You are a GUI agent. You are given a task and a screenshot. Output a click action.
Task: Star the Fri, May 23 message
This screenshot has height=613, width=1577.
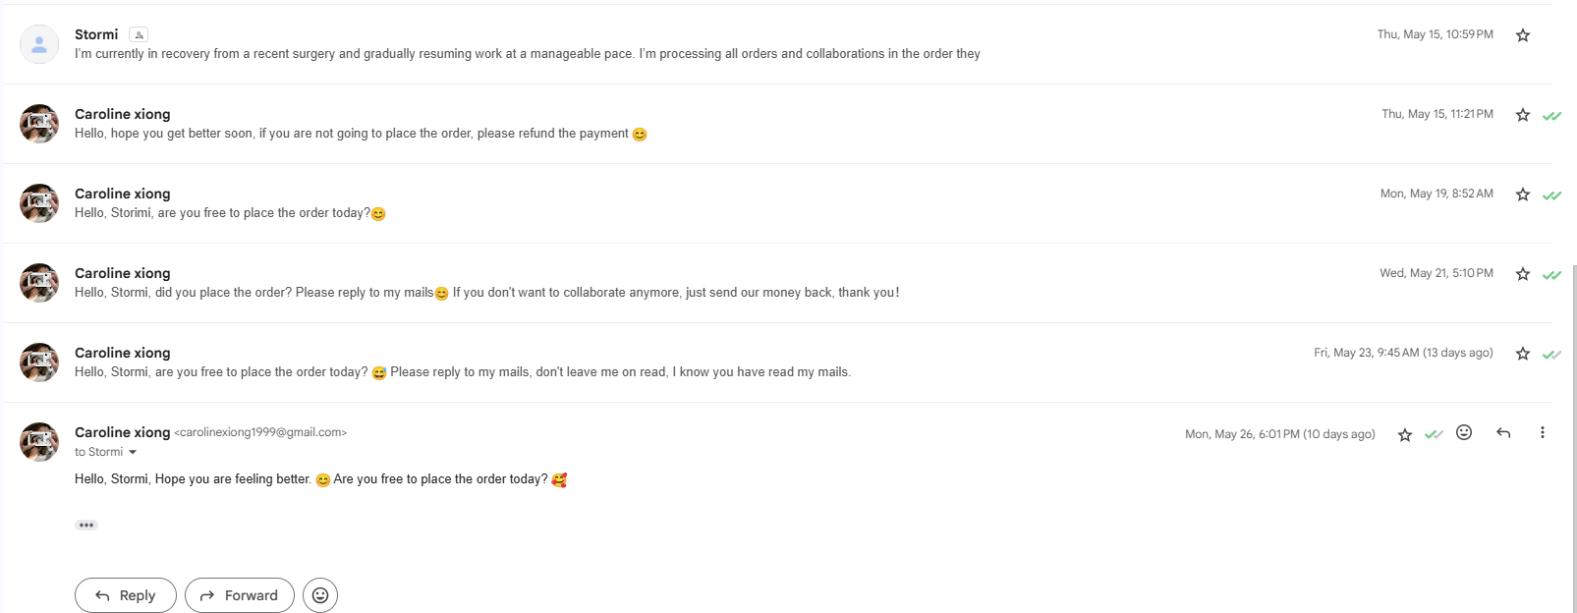click(x=1523, y=354)
